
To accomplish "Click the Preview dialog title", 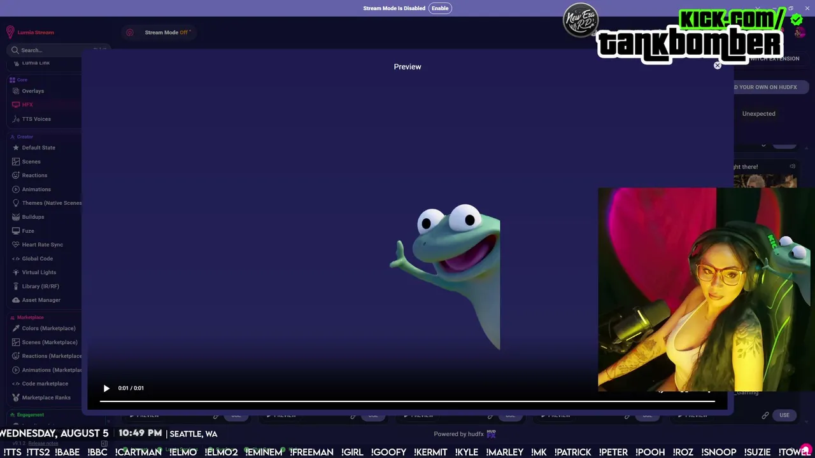I will (407, 67).
